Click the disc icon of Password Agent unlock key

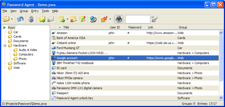click(x=53, y=98)
